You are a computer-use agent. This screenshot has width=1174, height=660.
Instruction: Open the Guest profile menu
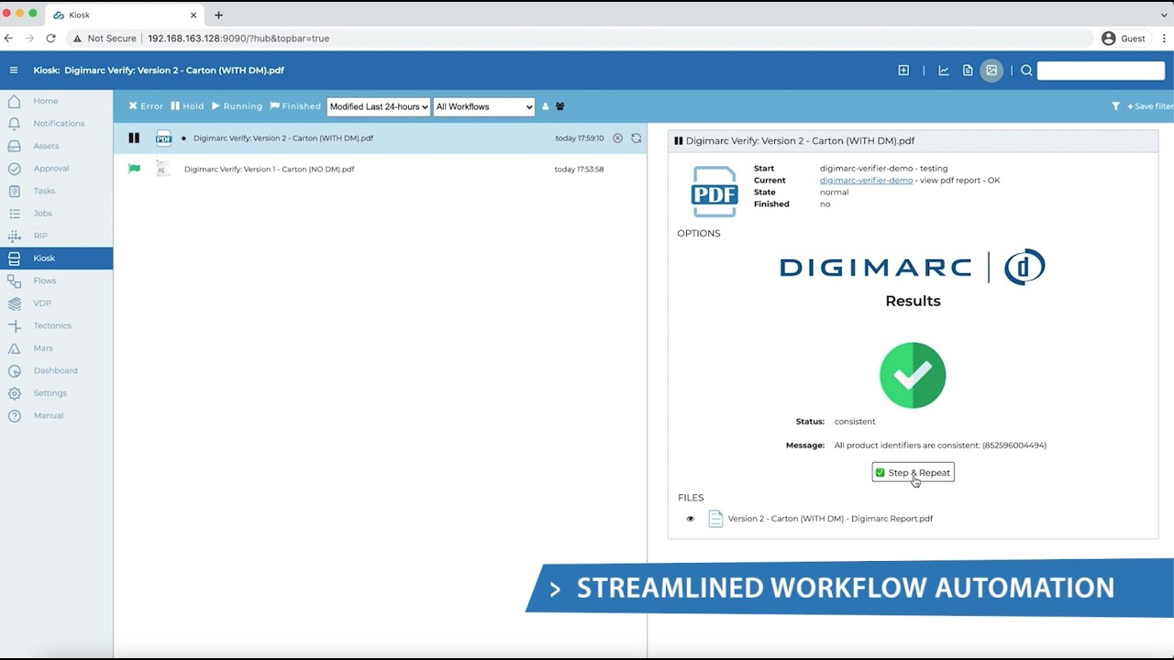[1124, 38]
